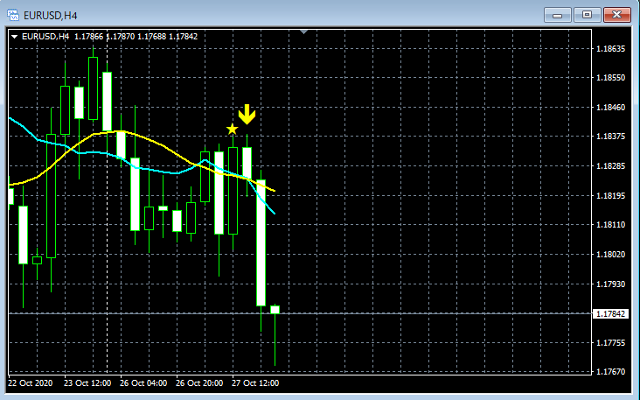
Task: Minimize the EURUSD,H4 chart window
Action: click(557, 15)
